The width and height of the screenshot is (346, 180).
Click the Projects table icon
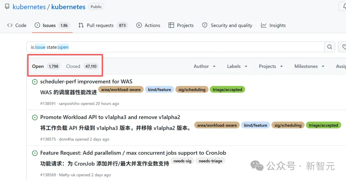tap(171, 25)
